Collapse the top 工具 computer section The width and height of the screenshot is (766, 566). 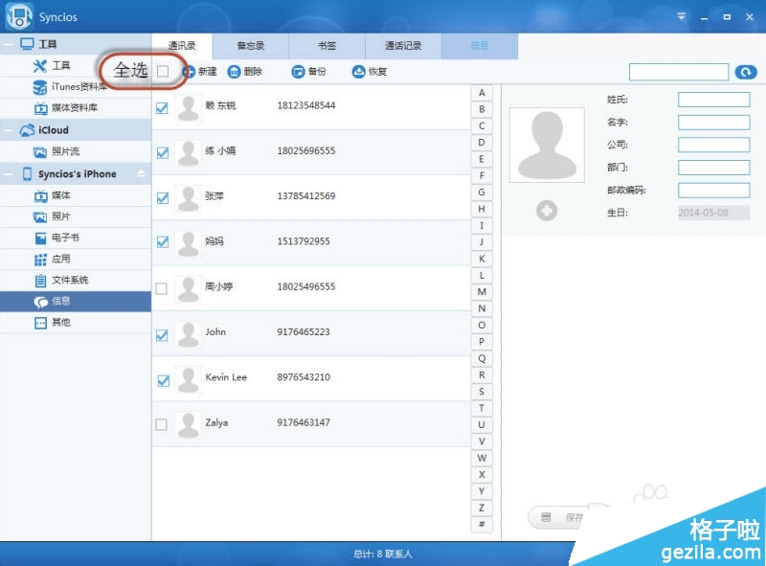[9, 44]
